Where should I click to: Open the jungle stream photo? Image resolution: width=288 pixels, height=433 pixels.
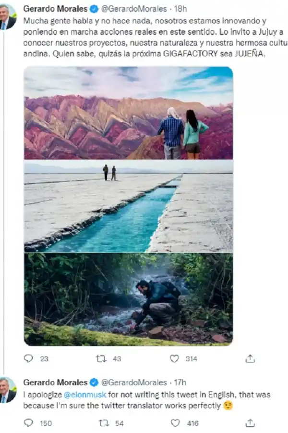(x=128, y=299)
